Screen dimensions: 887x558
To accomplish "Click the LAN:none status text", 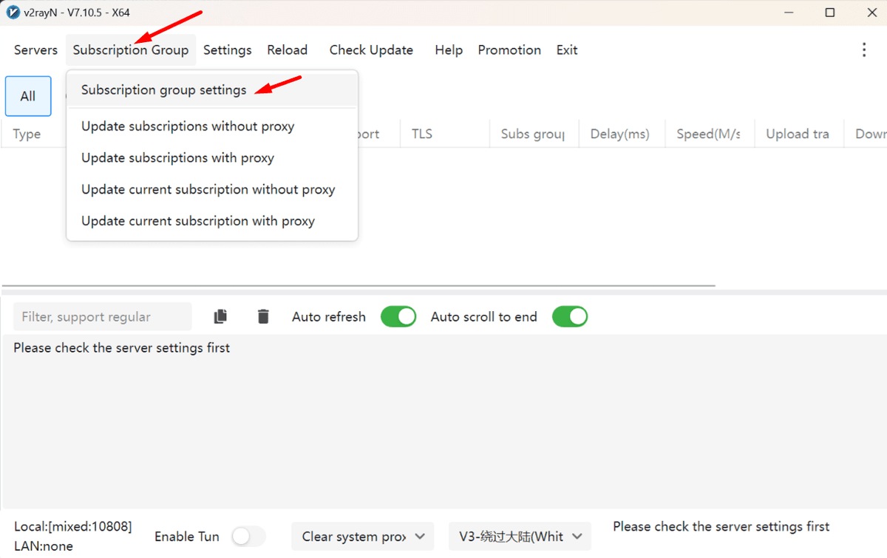I will pyautogui.click(x=44, y=546).
